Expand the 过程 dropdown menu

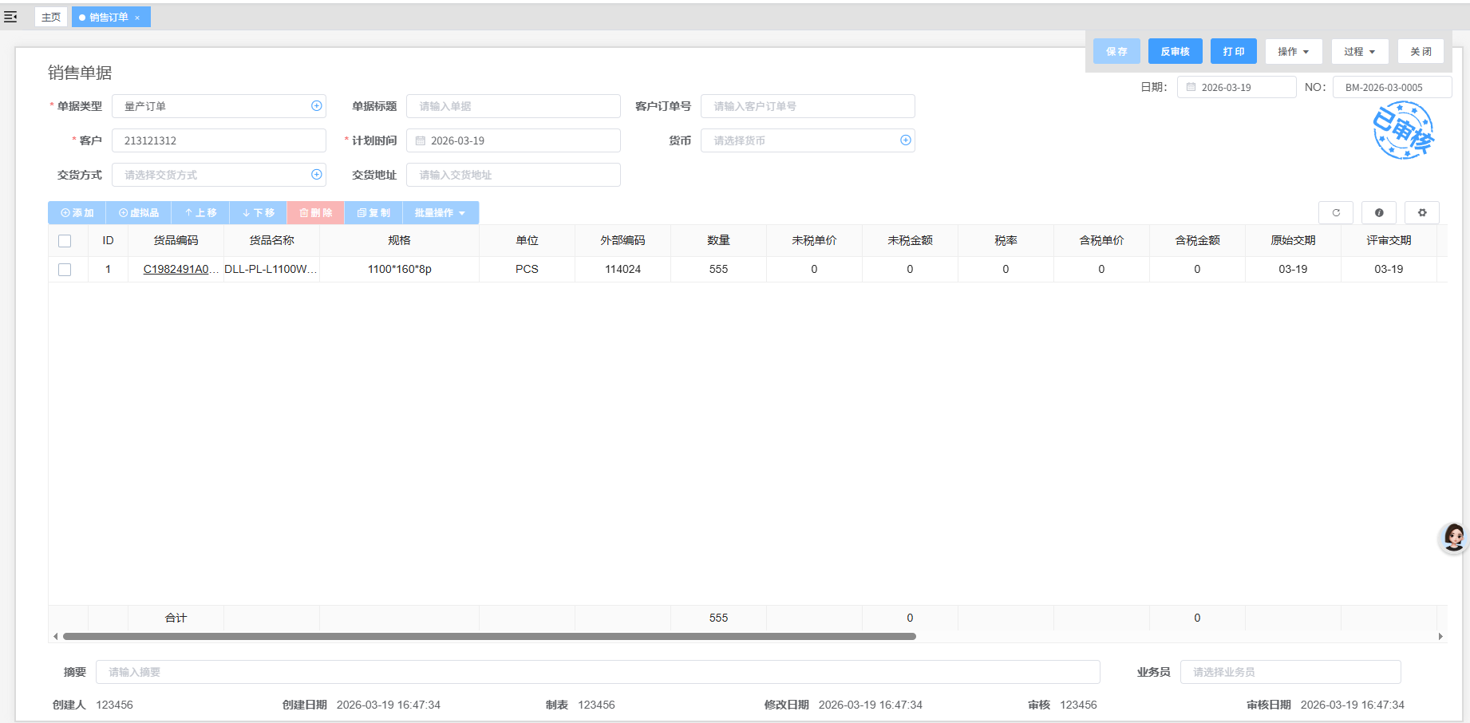tap(1359, 52)
